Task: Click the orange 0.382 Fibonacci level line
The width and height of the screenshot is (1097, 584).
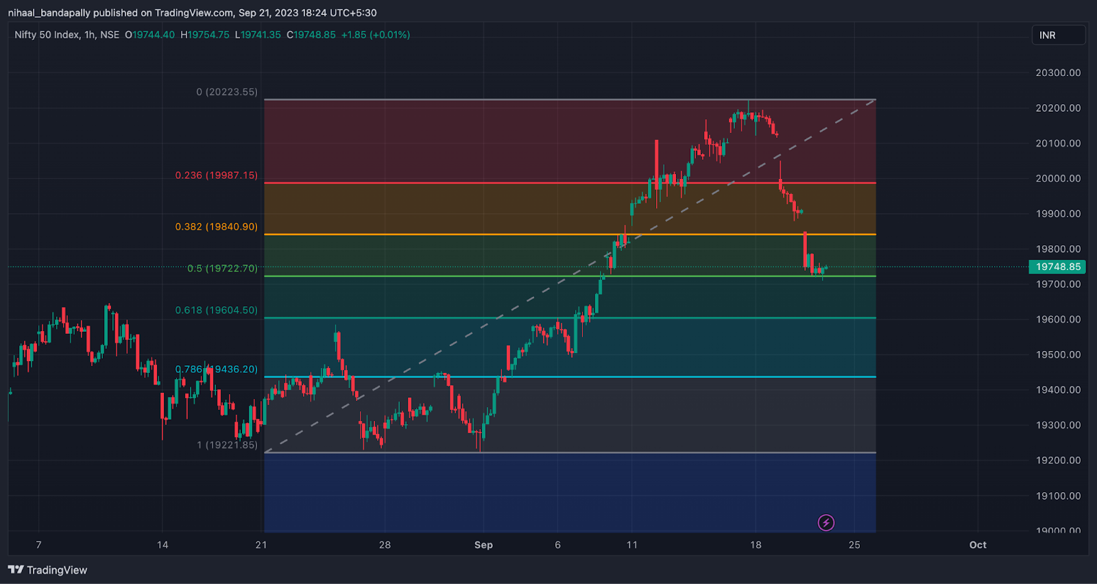Action: tap(570, 234)
